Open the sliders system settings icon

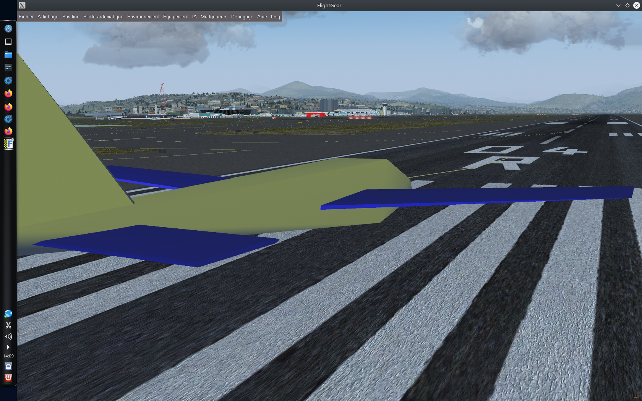coord(8,68)
